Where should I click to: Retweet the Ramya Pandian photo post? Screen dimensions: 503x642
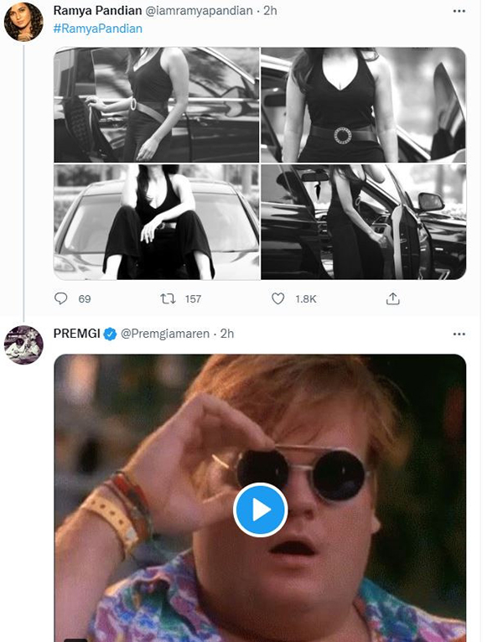pyautogui.click(x=169, y=298)
